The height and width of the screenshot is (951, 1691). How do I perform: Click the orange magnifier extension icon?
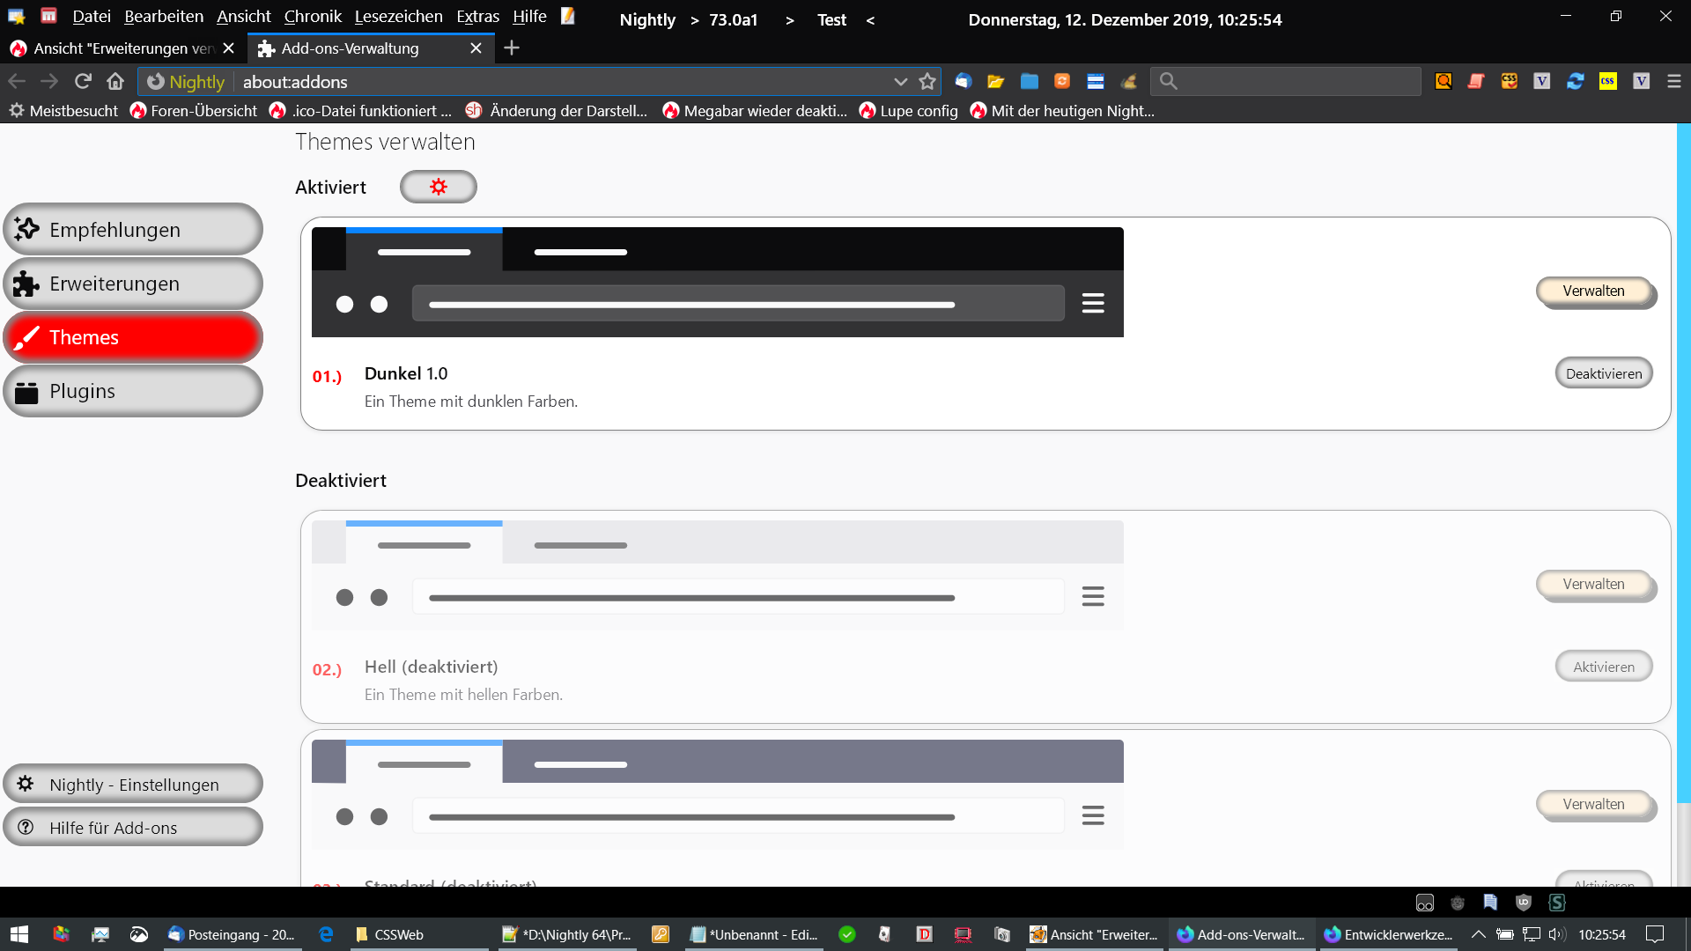(x=1444, y=81)
